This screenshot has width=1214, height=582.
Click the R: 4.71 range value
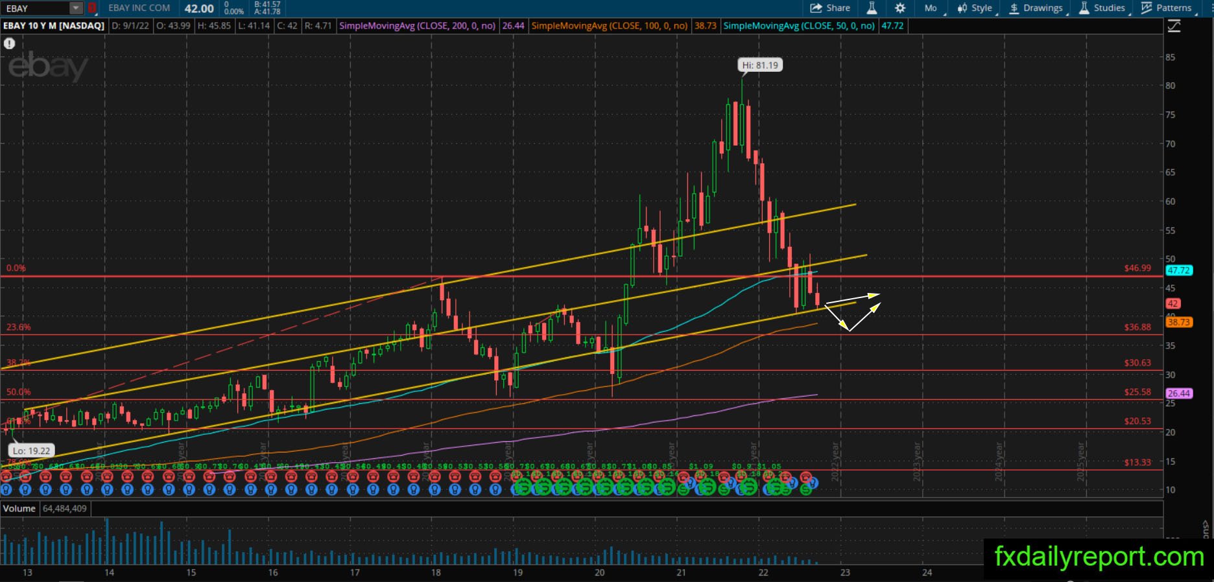pos(318,26)
